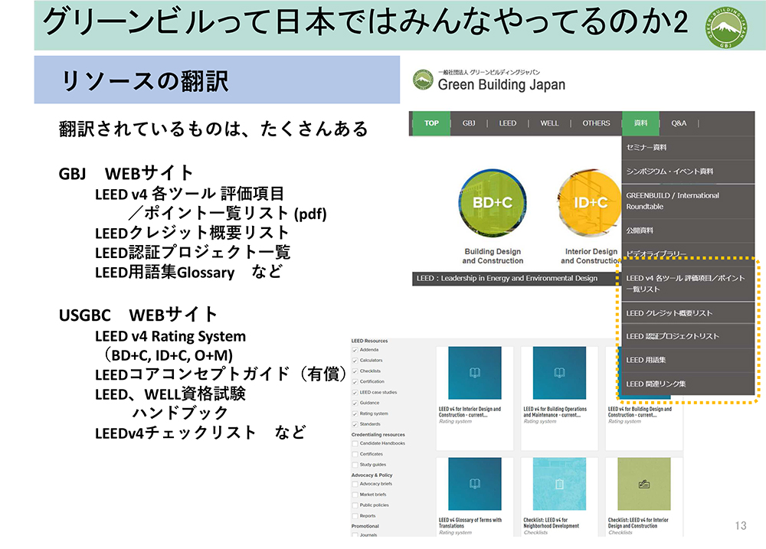Viewport: 766px width, 549px height.
Task: Toggle the Addenda checkbox
Action: 355,350
